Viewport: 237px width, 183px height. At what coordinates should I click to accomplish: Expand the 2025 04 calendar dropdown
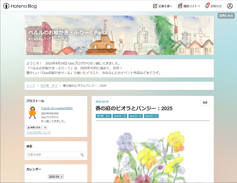click(55, 177)
